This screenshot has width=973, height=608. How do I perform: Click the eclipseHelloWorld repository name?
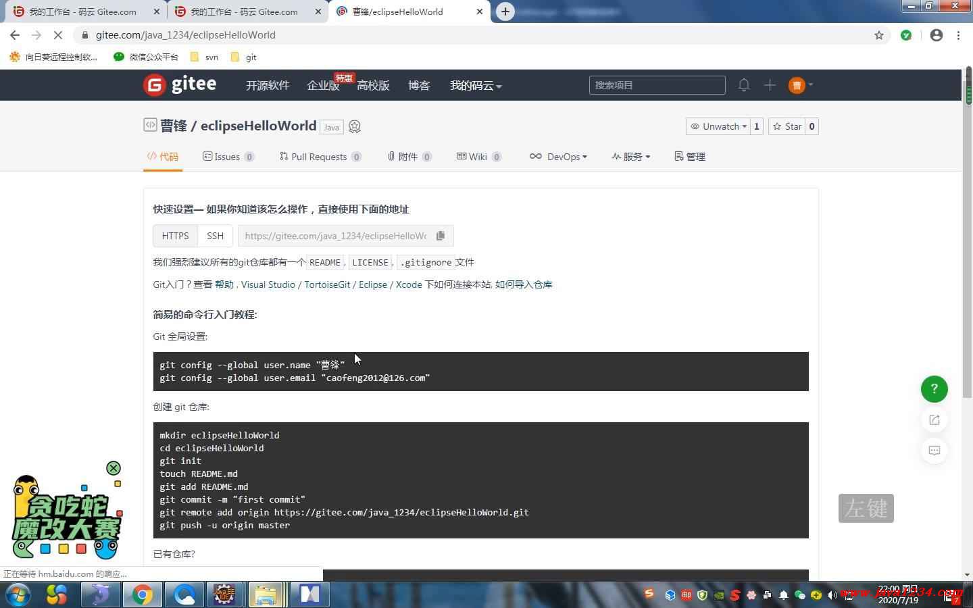coord(258,126)
